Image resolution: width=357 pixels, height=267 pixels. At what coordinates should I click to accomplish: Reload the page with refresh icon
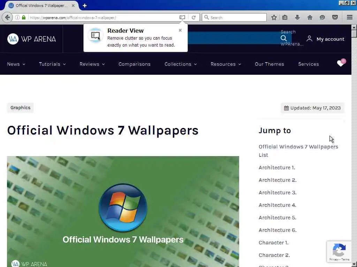coord(194,17)
